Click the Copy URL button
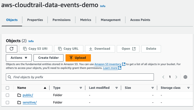 tap(69, 49)
